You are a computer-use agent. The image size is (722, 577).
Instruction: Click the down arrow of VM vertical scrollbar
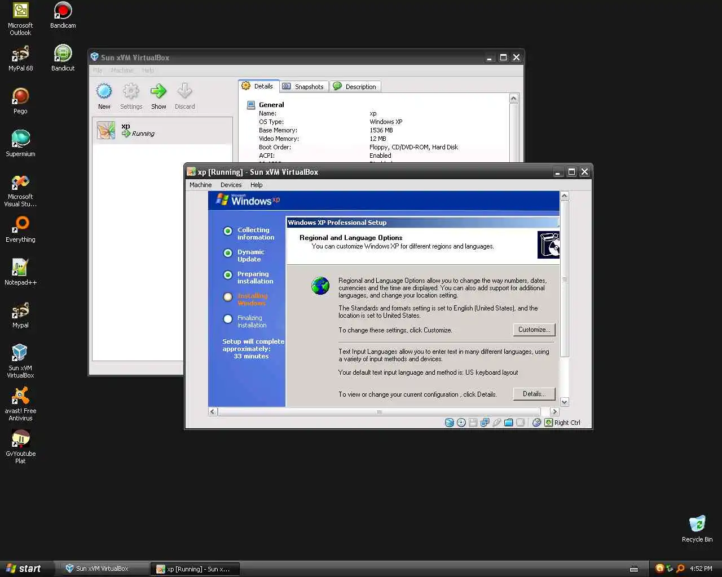click(x=565, y=402)
